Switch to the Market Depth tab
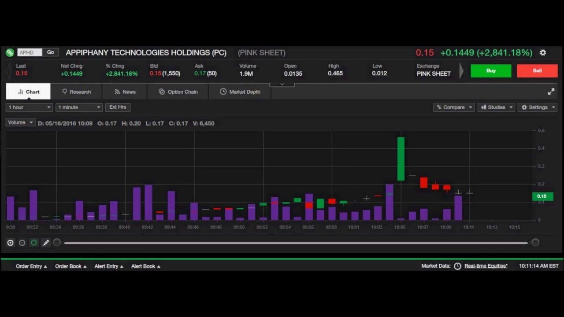This screenshot has width=564, height=317. [x=240, y=92]
